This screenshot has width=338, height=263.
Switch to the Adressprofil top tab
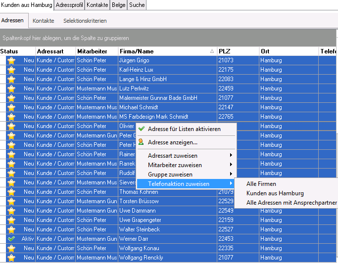pos(69,5)
